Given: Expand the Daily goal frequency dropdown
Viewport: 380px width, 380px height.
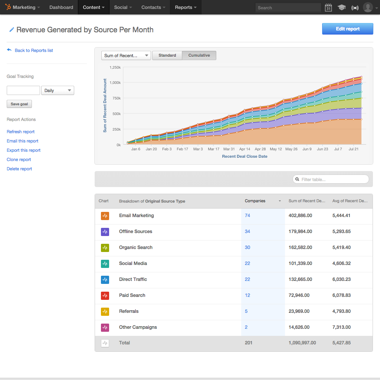Looking at the screenshot, I should pyautogui.click(x=58, y=91).
